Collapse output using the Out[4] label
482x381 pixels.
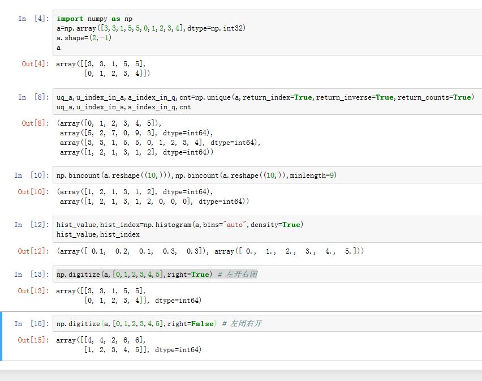point(35,64)
